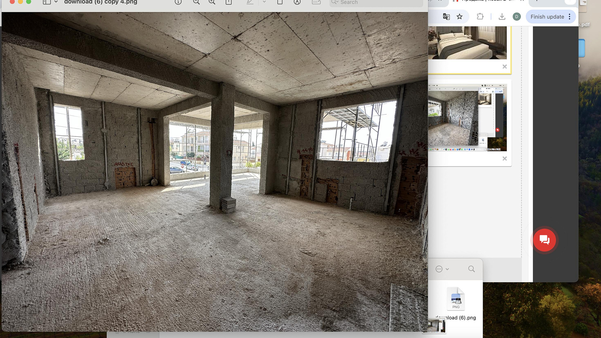Image resolution: width=601 pixels, height=338 pixels.
Task: Expand the markup pen options chevron
Action: pos(264,2)
